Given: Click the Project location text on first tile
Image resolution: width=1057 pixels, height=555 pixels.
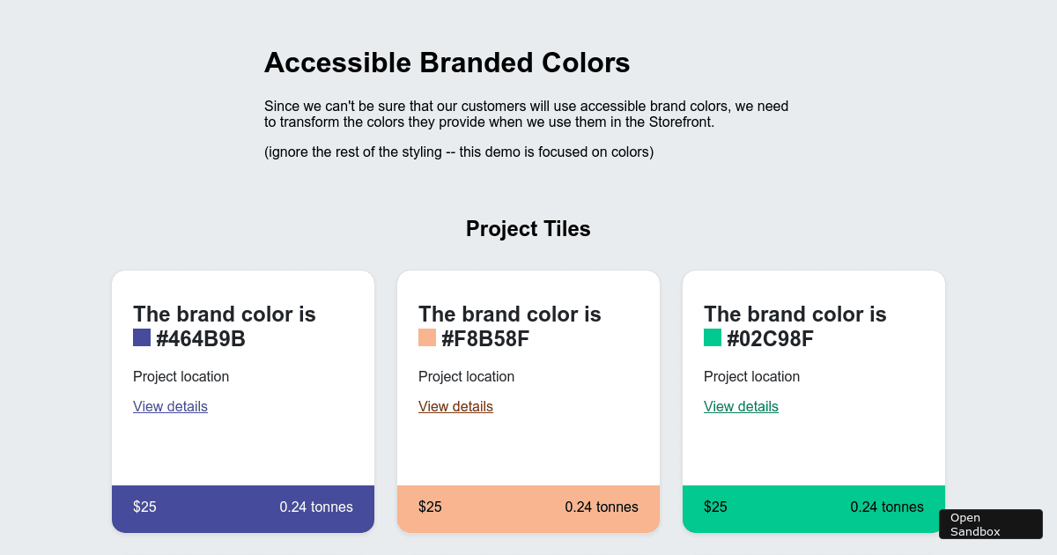Looking at the screenshot, I should coord(181,376).
